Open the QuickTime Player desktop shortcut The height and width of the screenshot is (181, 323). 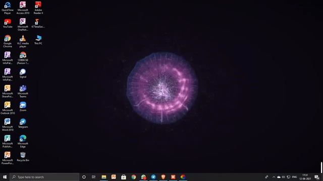click(8, 8)
